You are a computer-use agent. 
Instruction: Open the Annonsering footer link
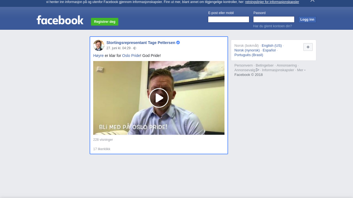click(x=287, y=65)
